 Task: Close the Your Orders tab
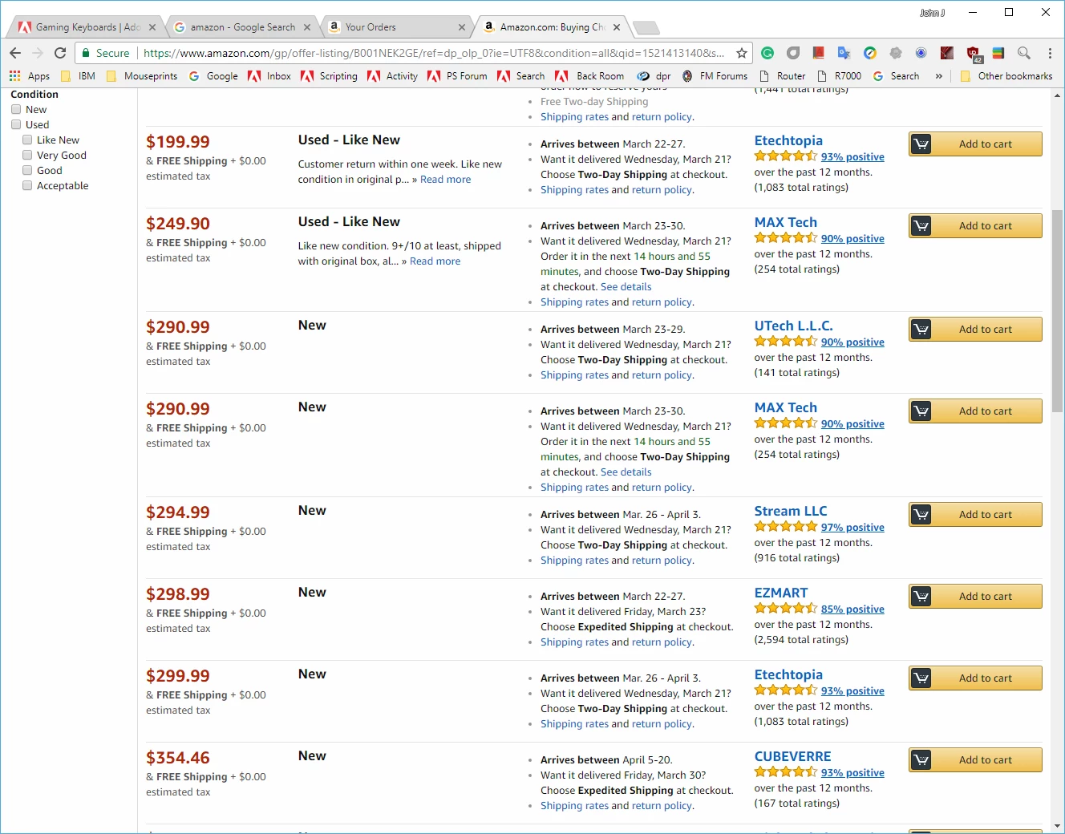[462, 27]
